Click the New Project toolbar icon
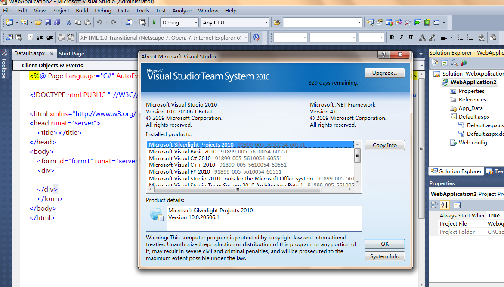 (9, 22)
